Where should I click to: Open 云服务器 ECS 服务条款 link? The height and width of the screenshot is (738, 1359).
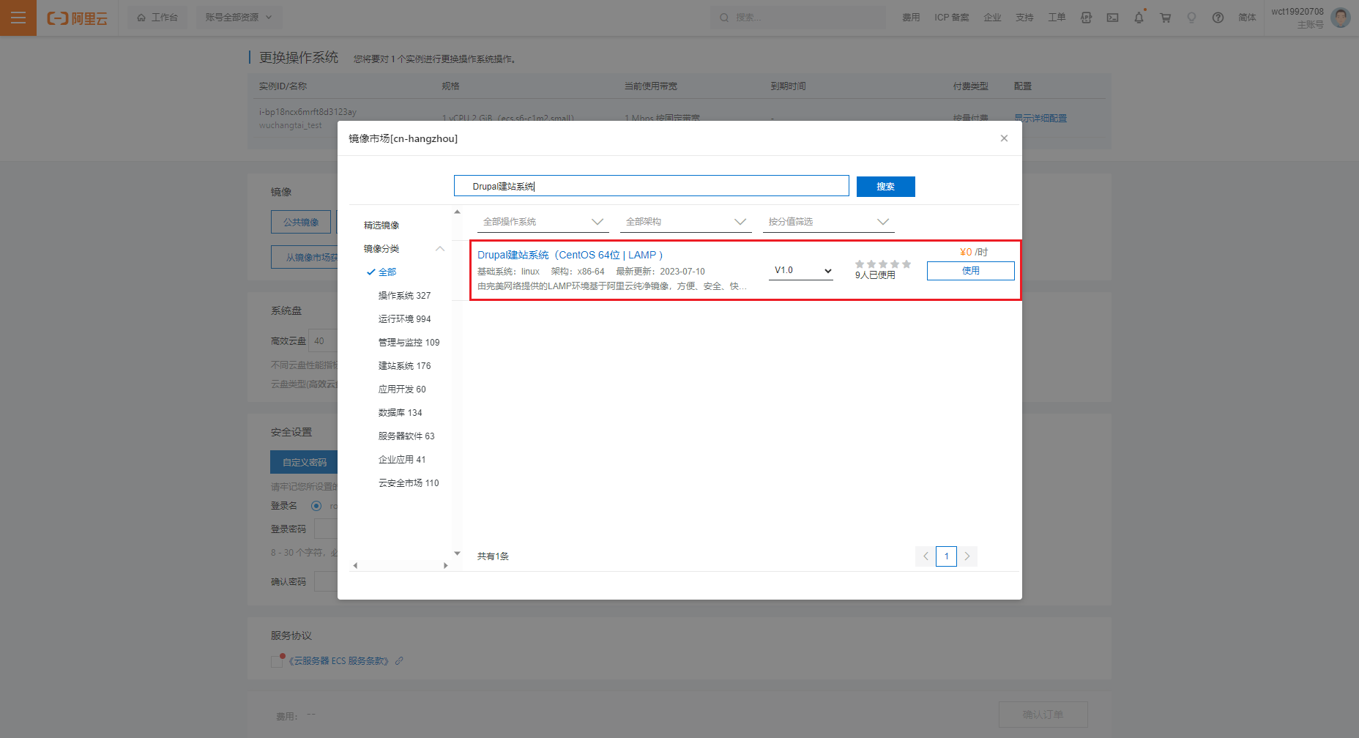pos(338,660)
